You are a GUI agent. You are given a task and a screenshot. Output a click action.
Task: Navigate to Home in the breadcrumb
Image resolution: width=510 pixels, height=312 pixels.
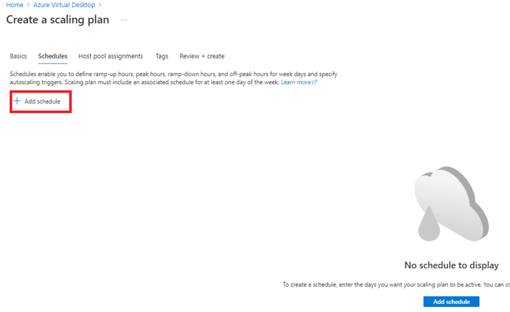(x=14, y=5)
